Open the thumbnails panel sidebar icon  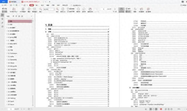point(2,19)
